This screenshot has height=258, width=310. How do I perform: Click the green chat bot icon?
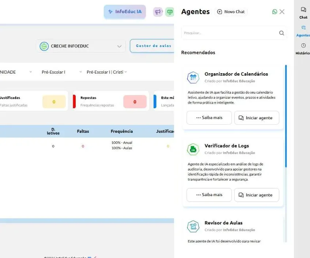(170, 12)
